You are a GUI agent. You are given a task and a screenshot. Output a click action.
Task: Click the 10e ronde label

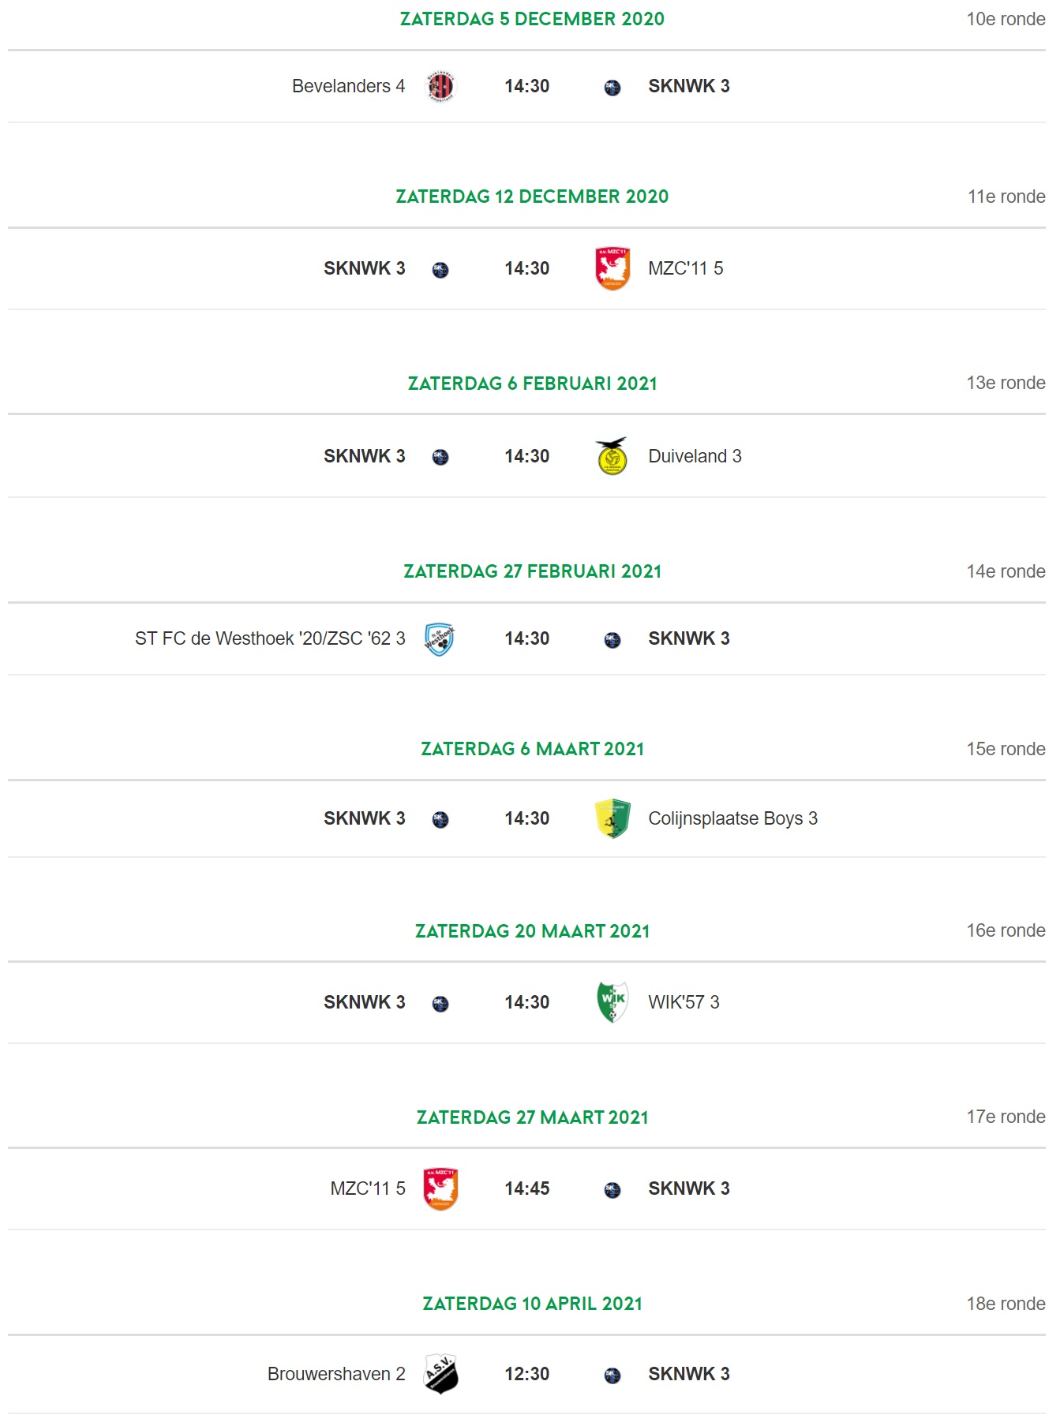(1006, 19)
